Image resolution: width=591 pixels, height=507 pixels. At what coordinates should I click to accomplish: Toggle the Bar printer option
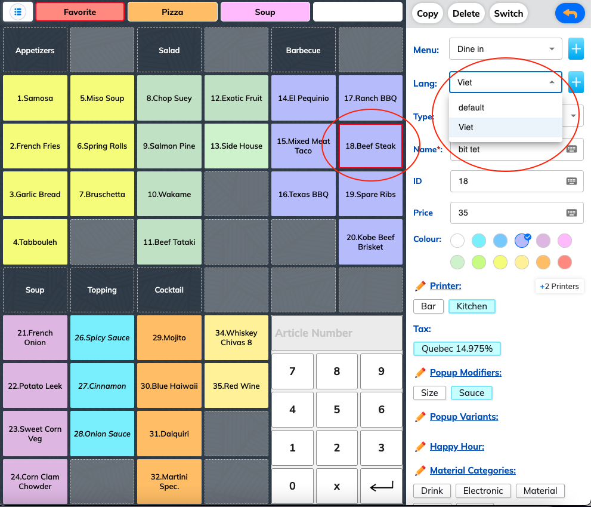tap(429, 306)
